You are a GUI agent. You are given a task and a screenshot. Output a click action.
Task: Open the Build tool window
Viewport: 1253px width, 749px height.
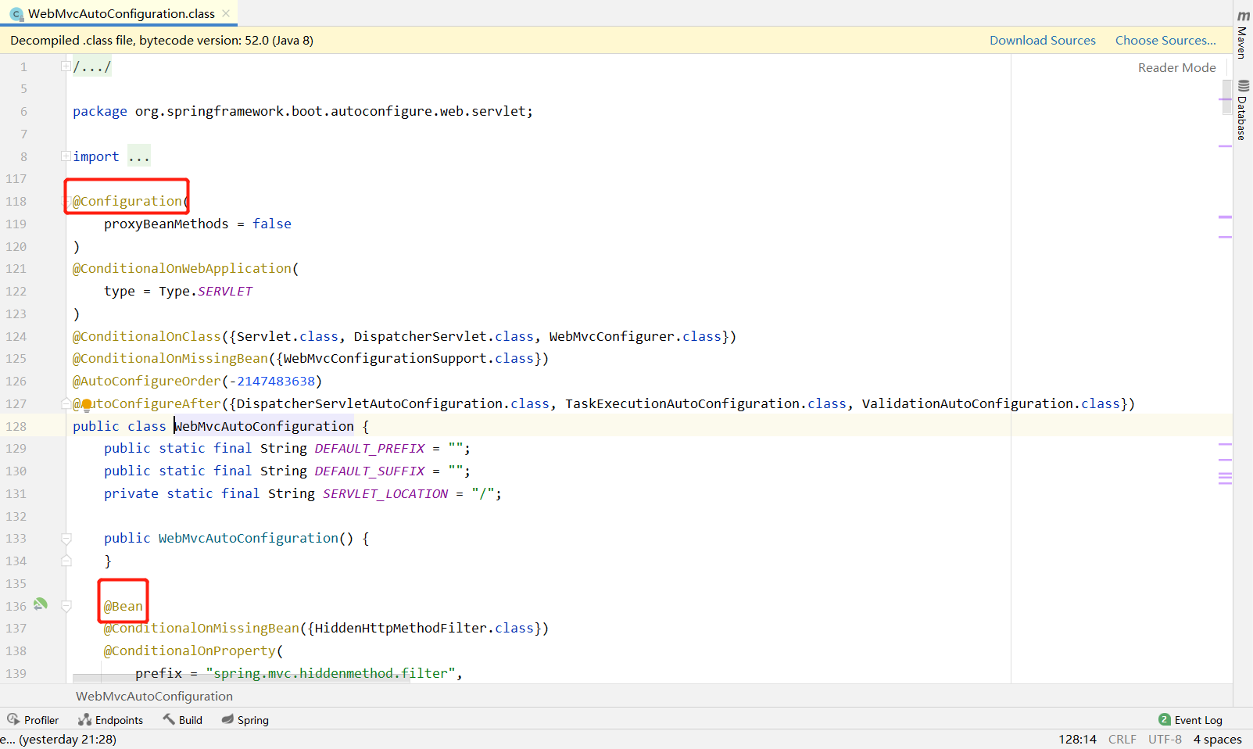pos(182,720)
